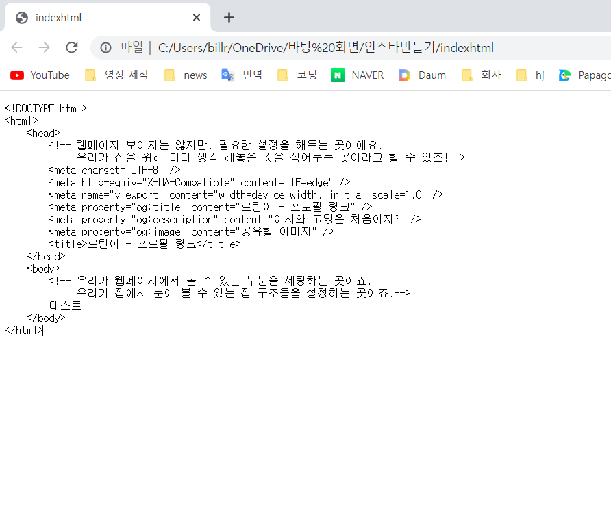This screenshot has width=611, height=517.
Task: Click the folder icon beside 회사
Action: pos(466,75)
